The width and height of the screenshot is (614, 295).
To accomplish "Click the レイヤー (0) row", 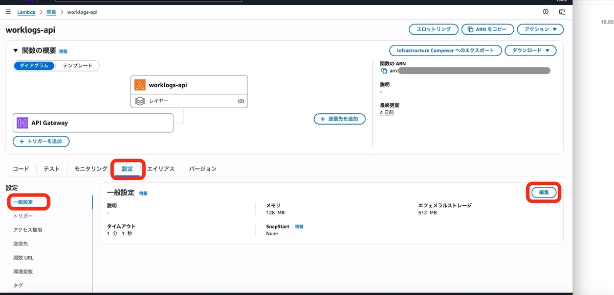I will 189,101.
